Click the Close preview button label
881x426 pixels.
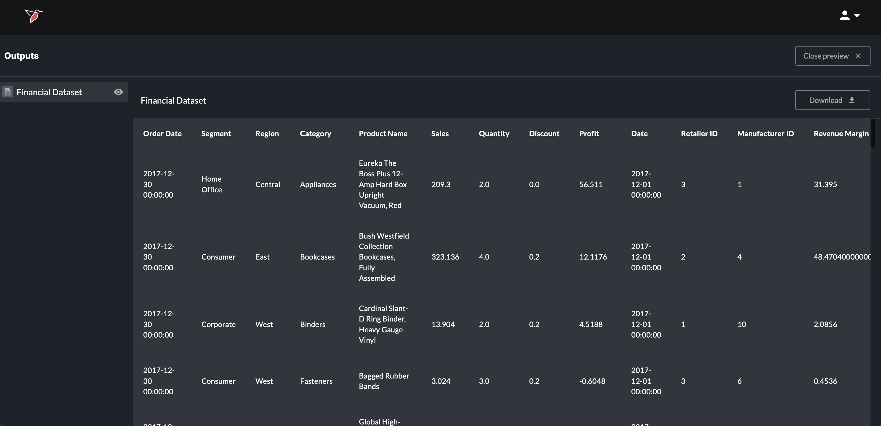tap(826, 56)
